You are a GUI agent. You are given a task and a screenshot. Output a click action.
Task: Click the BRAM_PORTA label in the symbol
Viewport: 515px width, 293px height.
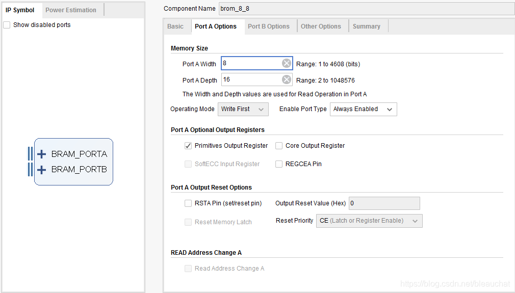pos(79,154)
